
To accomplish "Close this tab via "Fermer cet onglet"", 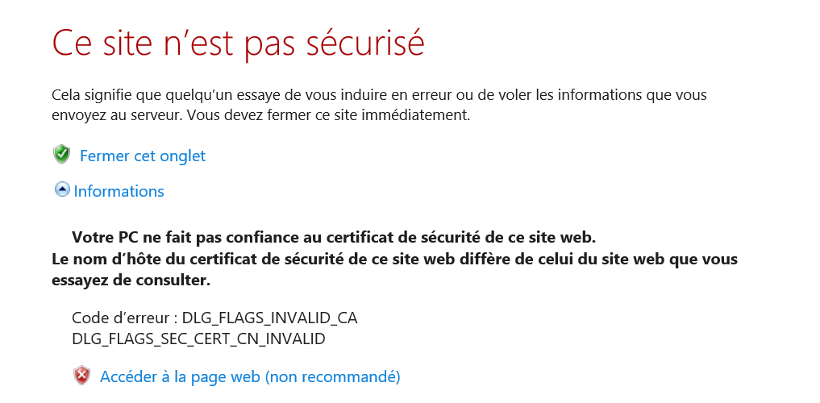I will 143,156.
